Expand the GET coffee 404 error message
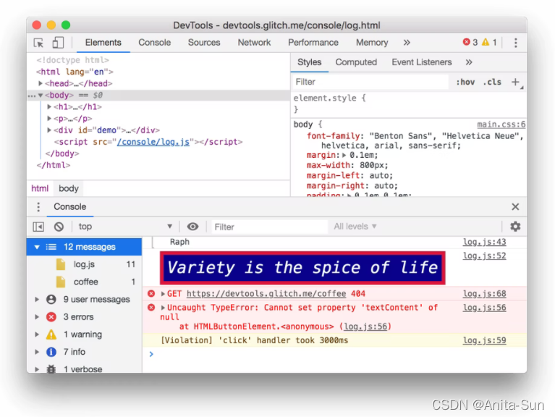 pos(163,294)
